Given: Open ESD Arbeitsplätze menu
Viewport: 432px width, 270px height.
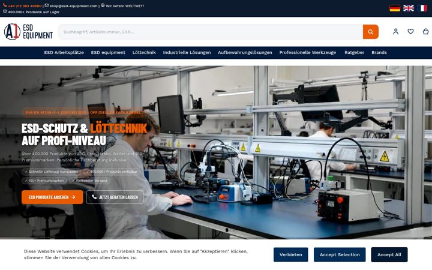Looking at the screenshot, I should [x=64, y=52].
